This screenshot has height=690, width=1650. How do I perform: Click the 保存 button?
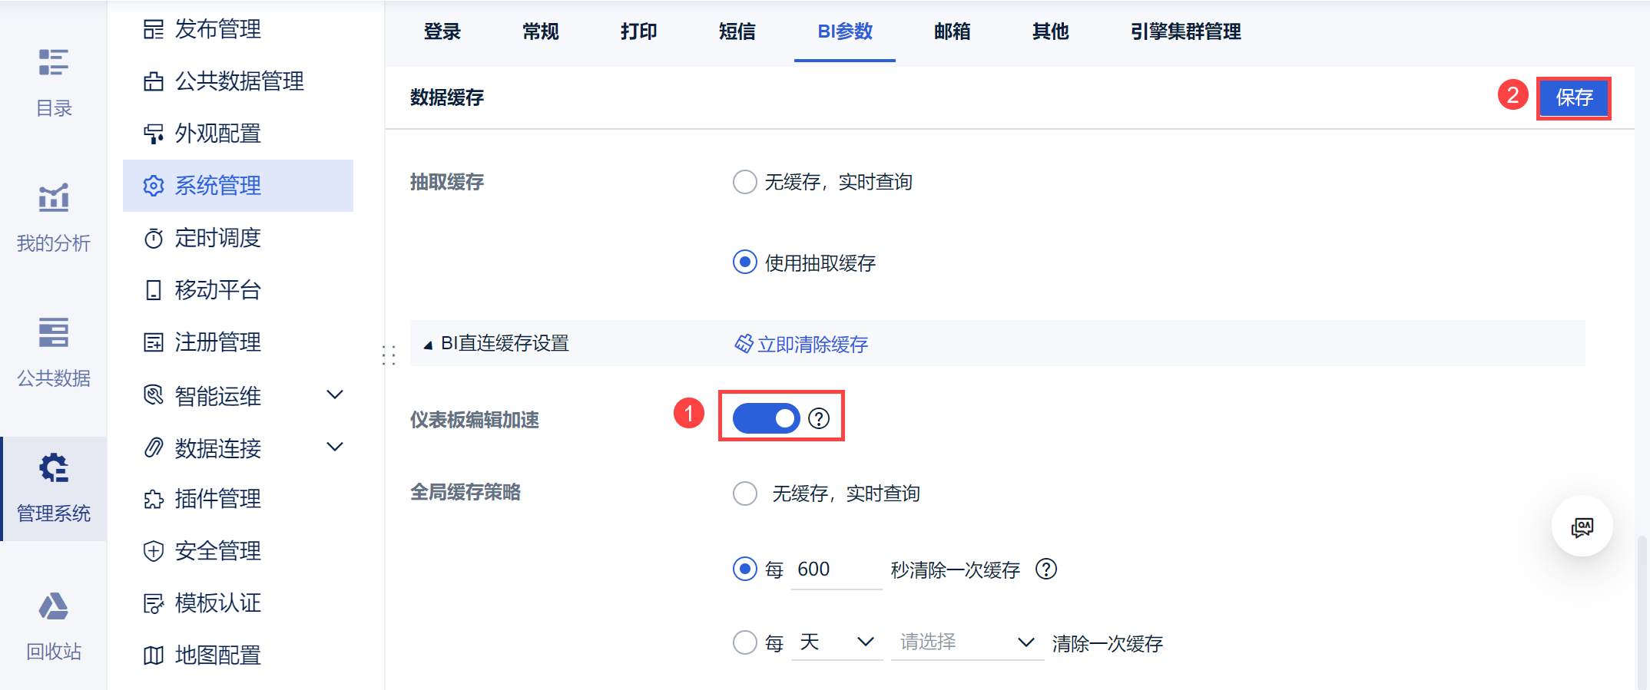[x=1573, y=97]
